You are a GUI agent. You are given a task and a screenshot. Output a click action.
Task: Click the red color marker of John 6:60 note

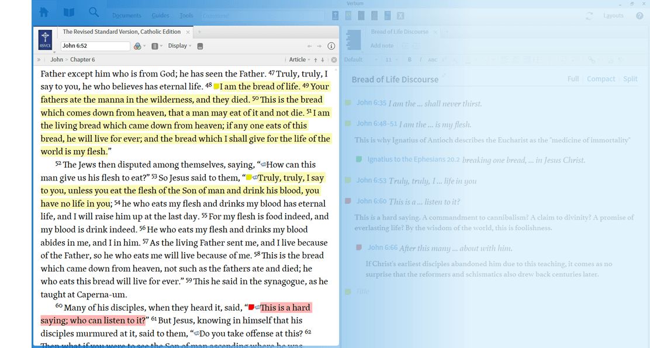point(348,201)
